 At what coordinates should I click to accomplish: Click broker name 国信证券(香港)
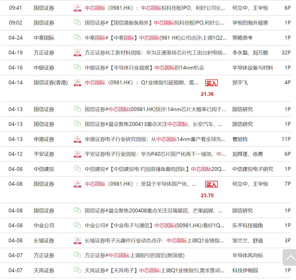pos(51,83)
